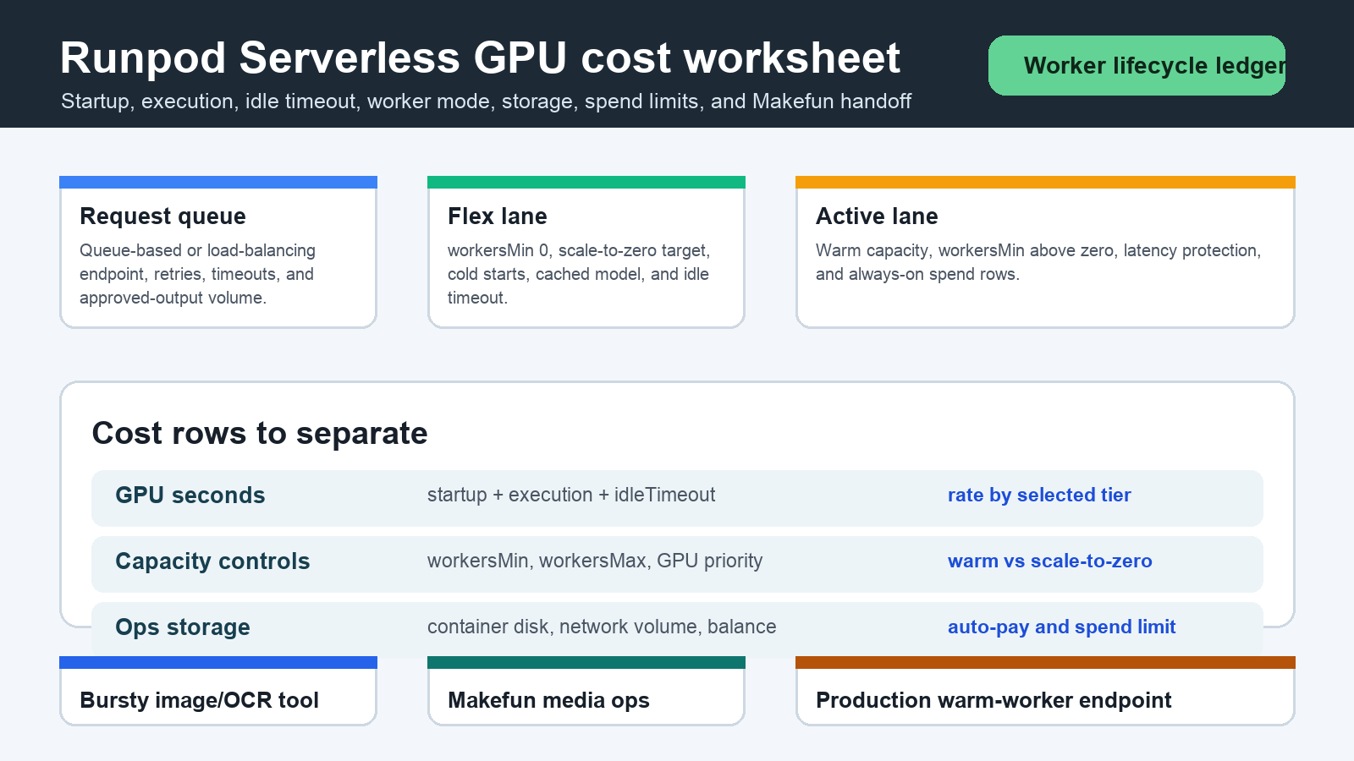Click the orange bar above Active lane
Viewport: 1354px width, 761px height.
point(1045,182)
